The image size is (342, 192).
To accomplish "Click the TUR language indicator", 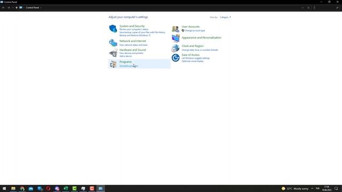I will [x=317, y=189].
